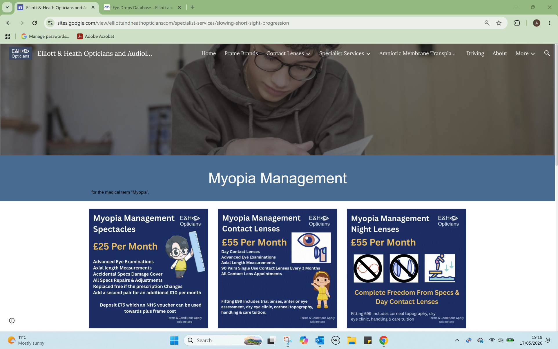Open File Explorer from the taskbar
This screenshot has height=349, width=558.
352,340
